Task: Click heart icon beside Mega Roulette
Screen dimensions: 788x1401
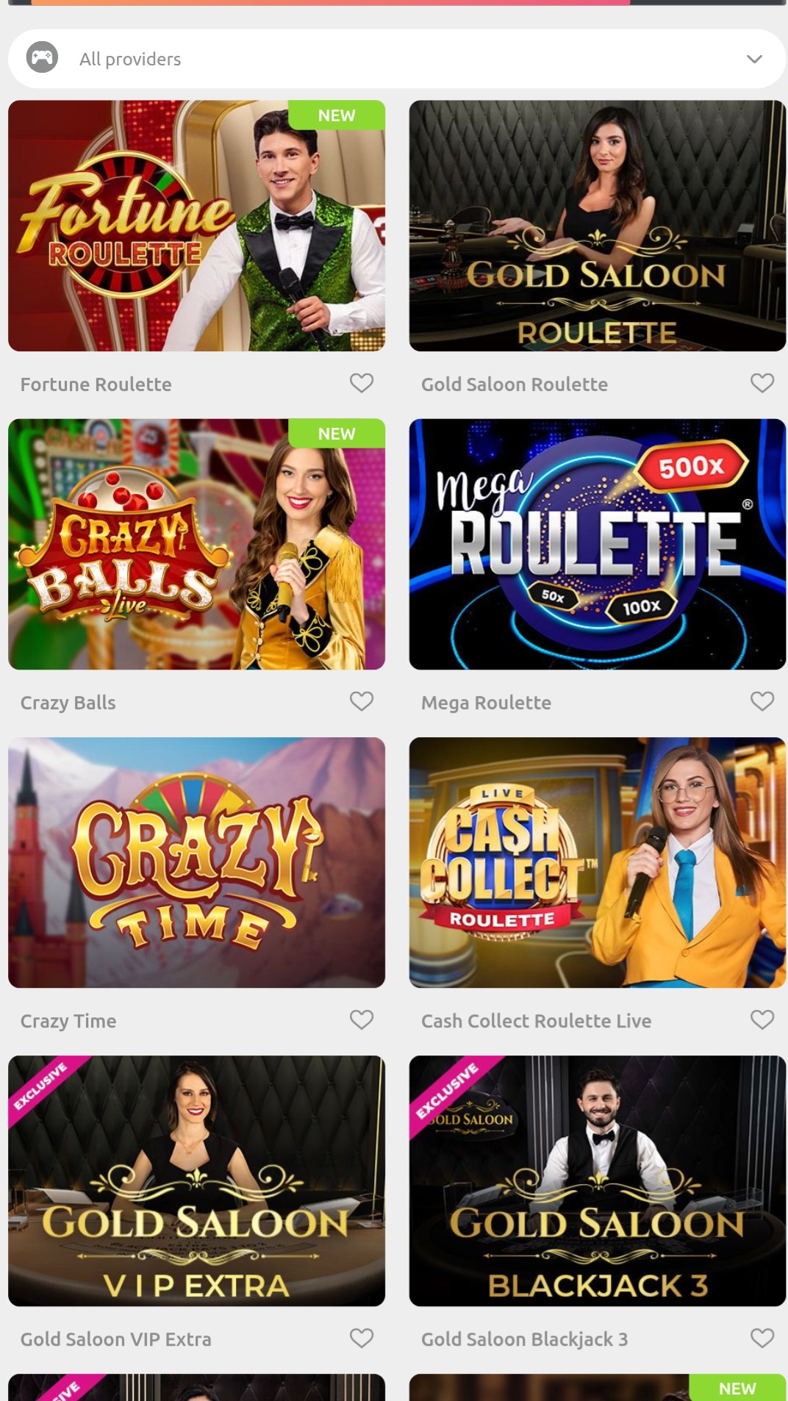Action: click(762, 701)
